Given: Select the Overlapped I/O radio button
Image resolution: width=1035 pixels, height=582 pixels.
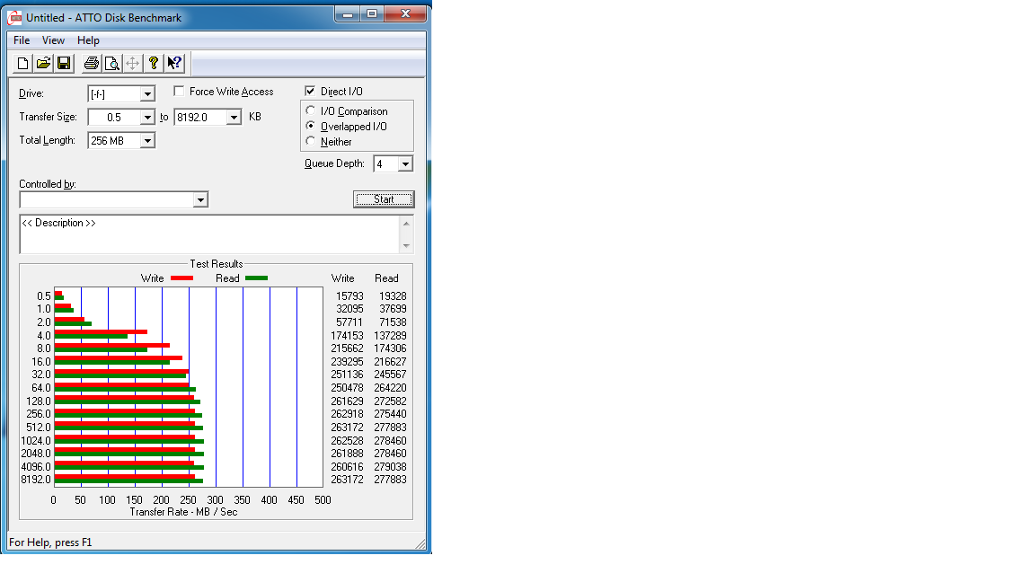Looking at the screenshot, I should [310, 126].
